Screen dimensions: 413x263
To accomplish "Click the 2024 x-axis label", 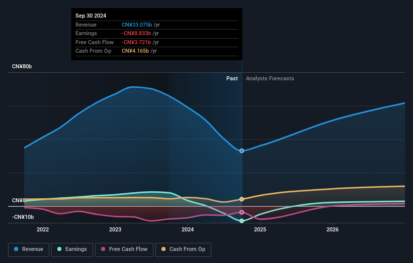I will tap(188, 230).
